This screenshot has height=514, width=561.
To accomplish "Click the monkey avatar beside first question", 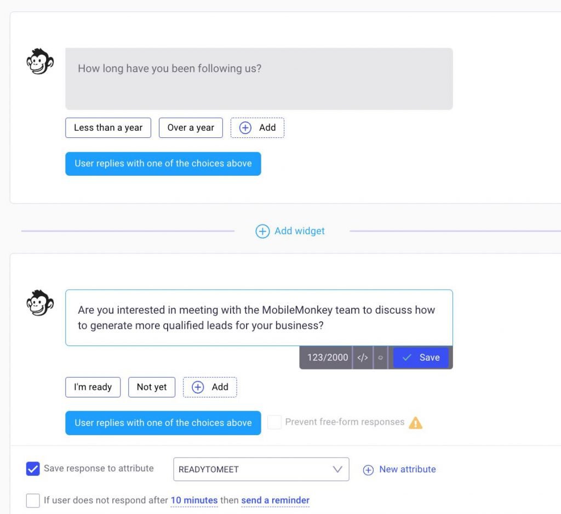I will click(x=40, y=61).
